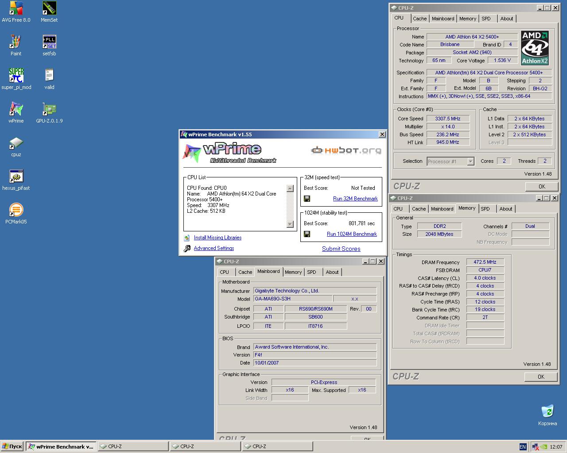Click the NVIDIA tray icon
The width and height of the screenshot is (567, 453).
544,447
